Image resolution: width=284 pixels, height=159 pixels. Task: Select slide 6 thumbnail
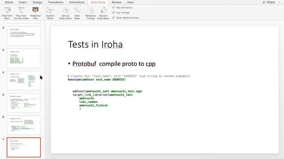click(24, 125)
